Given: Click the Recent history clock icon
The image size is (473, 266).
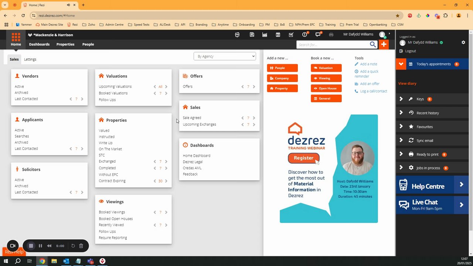Looking at the screenshot, I should pyautogui.click(x=411, y=113).
